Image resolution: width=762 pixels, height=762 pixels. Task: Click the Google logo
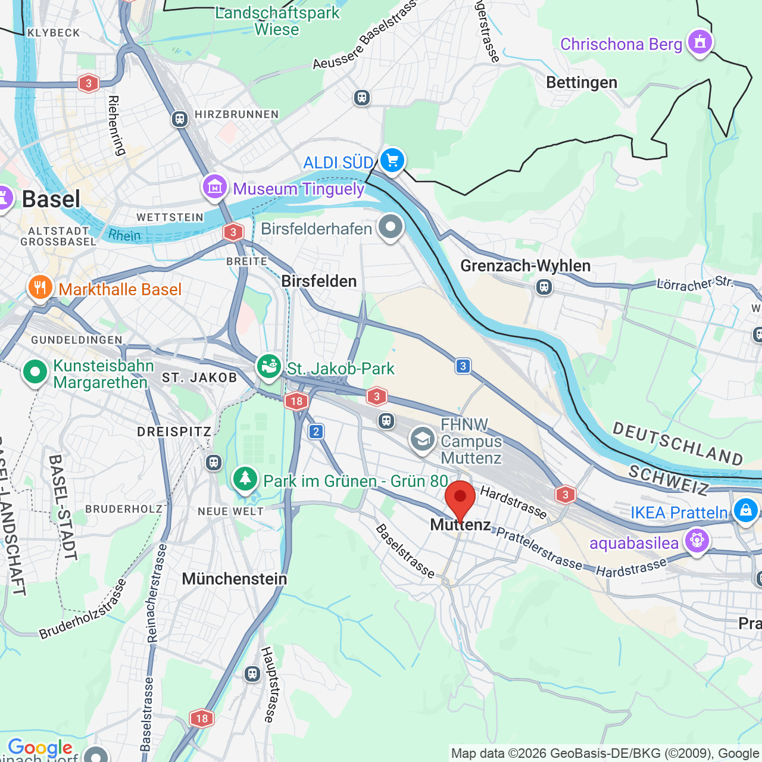coord(40,748)
